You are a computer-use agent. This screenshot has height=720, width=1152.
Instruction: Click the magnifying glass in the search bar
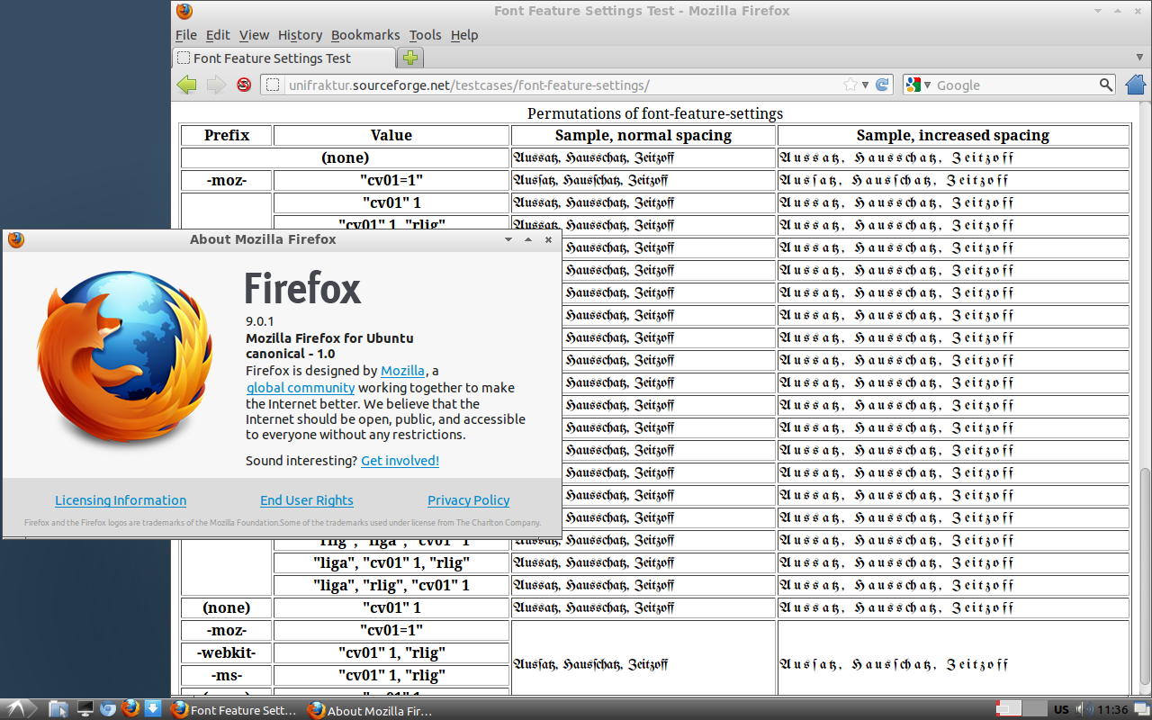(1106, 84)
